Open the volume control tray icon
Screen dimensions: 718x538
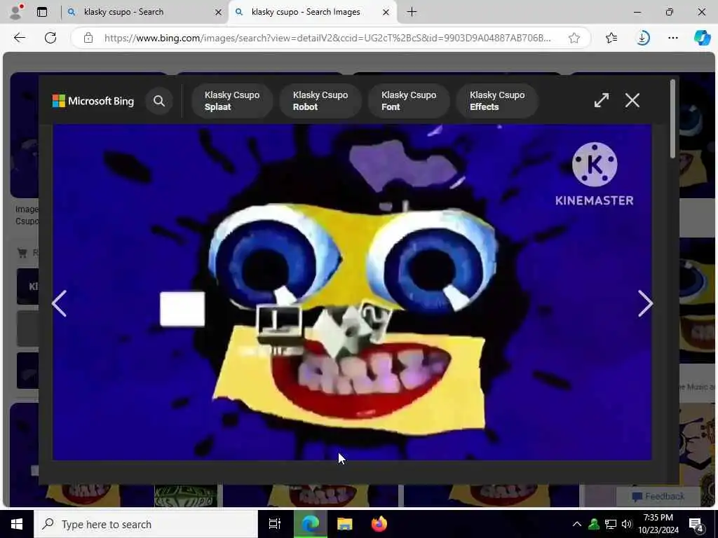click(x=627, y=524)
